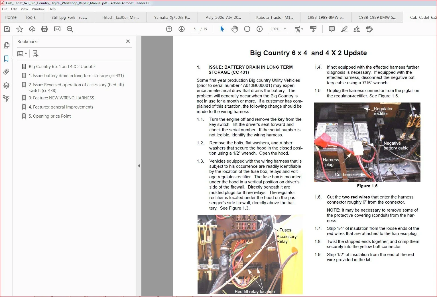Zoom out with the minus icon
This screenshot has height=297, width=437.
coord(247,29)
